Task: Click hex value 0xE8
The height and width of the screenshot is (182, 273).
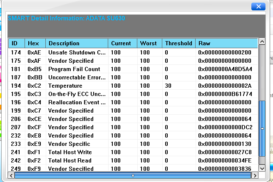Action: click(x=34, y=135)
